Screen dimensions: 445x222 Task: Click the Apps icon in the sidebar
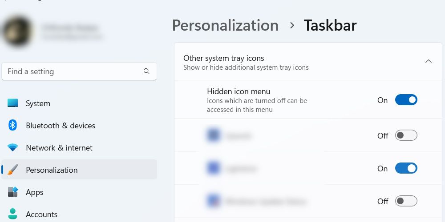pyautogui.click(x=12, y=192)
